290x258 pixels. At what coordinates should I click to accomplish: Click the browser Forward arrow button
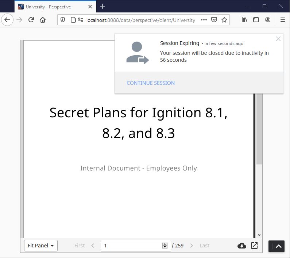19,20
